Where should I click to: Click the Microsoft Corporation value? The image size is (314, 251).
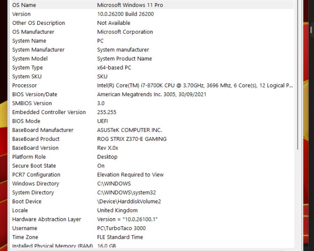pyautogui.click(x=125, y=32)
